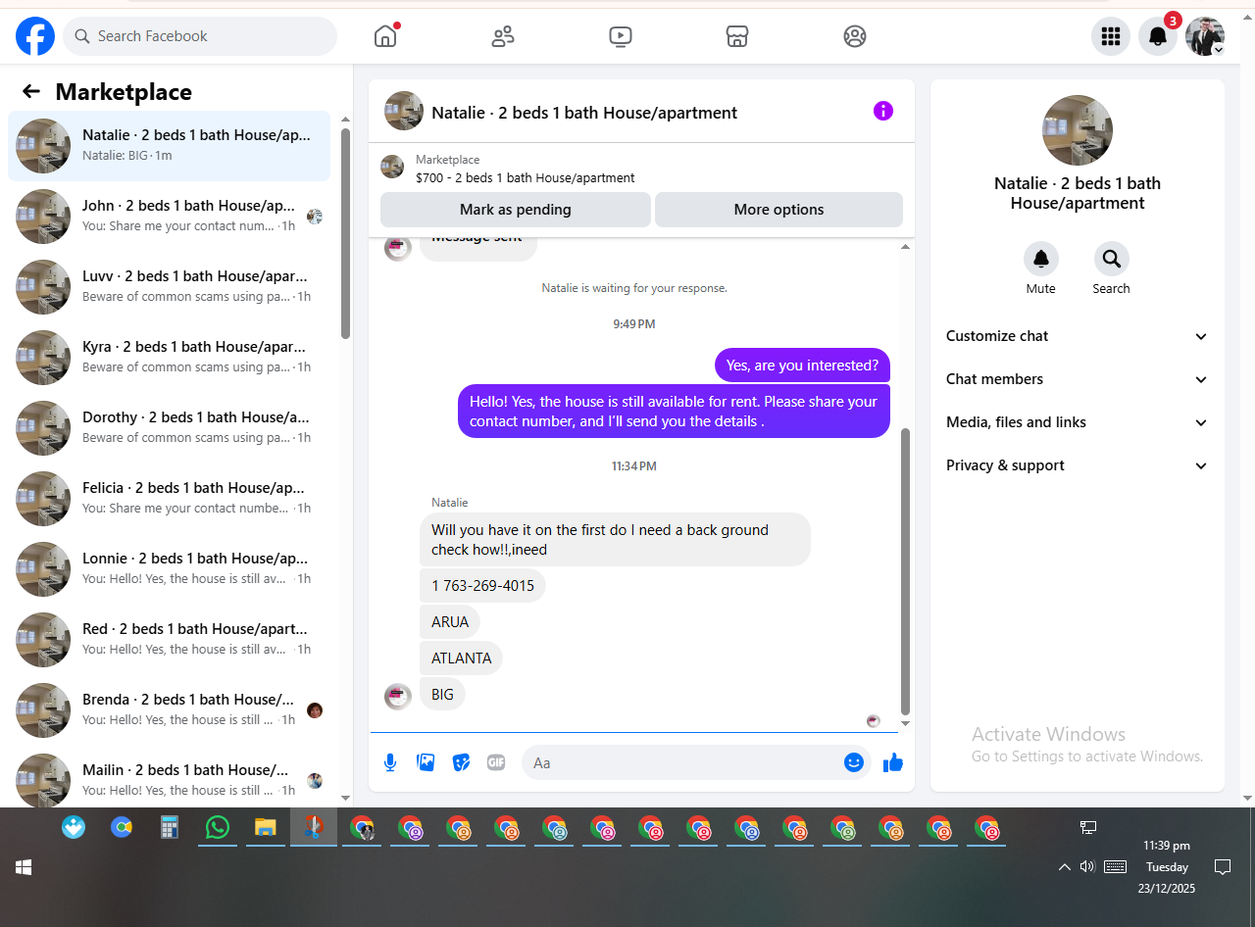Image resolution: width=1255 pixels, height=927 pixels.
Task: Open the Groups icon in top navigation
Action: point(855,36)
